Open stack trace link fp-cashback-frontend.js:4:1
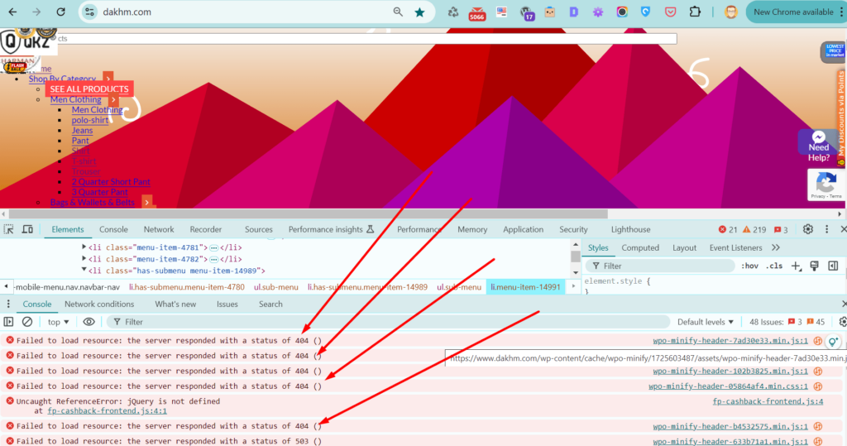 click(x=107, y=411)
